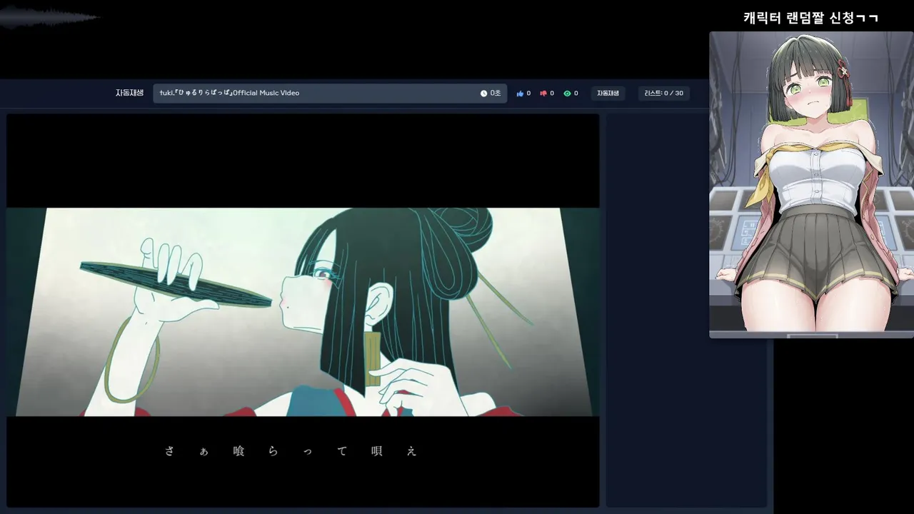914x514 pixels.
Task: Click the Japanese lyric subtitle line
Action: pyautogui.click(x=291, y=451)
